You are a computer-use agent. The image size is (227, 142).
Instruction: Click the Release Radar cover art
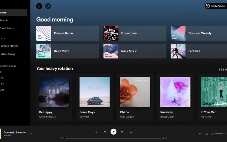coord(44,33)
